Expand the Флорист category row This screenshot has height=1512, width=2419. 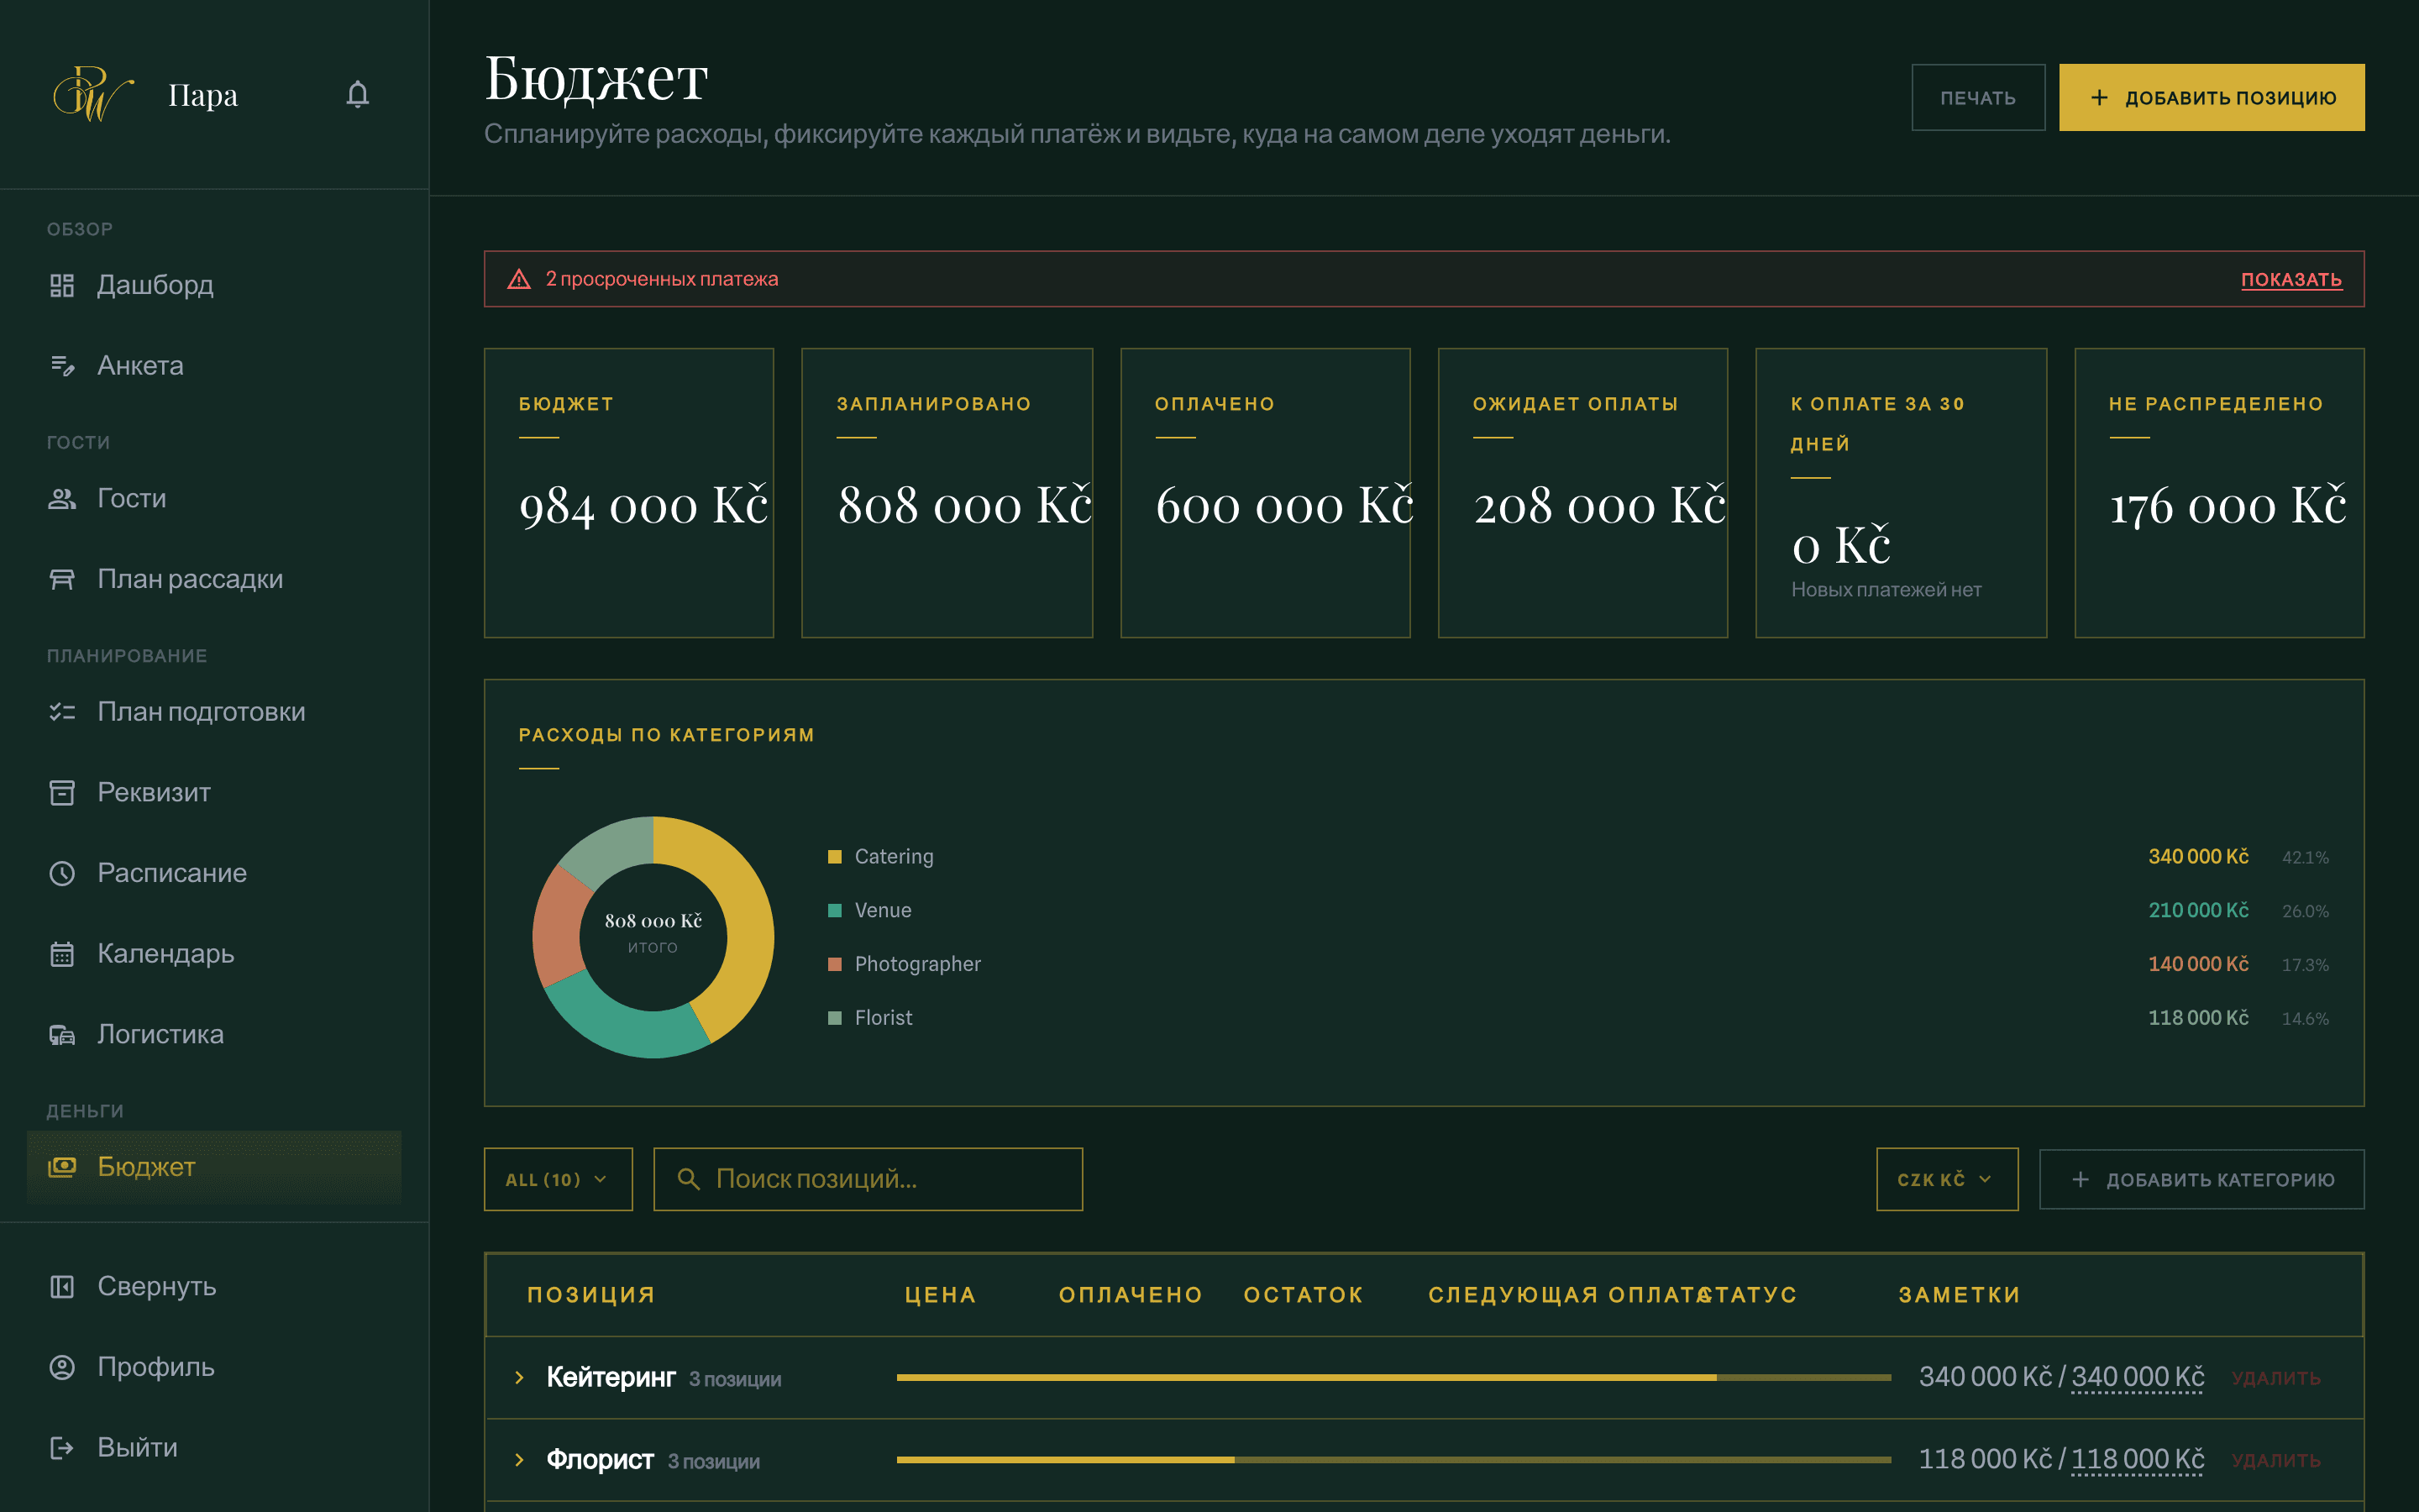519,1460
